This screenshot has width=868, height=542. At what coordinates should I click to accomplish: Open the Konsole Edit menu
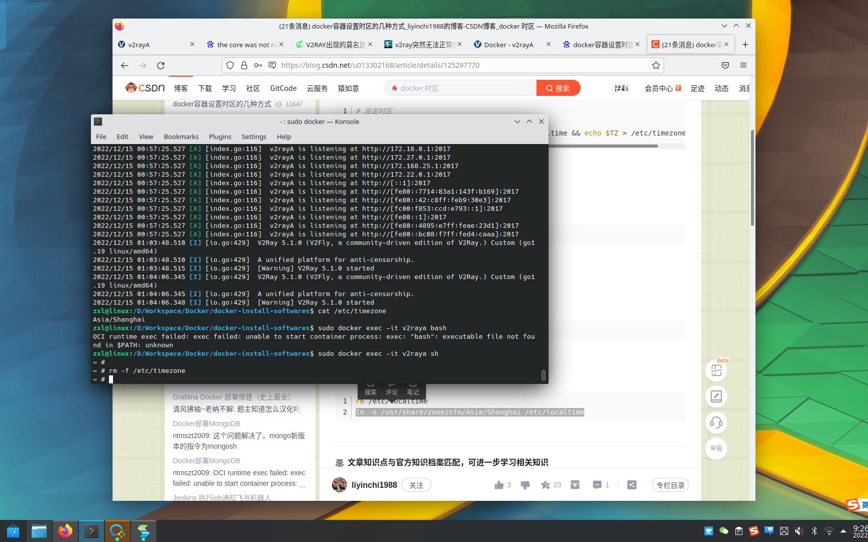click(x=123, y=137)
